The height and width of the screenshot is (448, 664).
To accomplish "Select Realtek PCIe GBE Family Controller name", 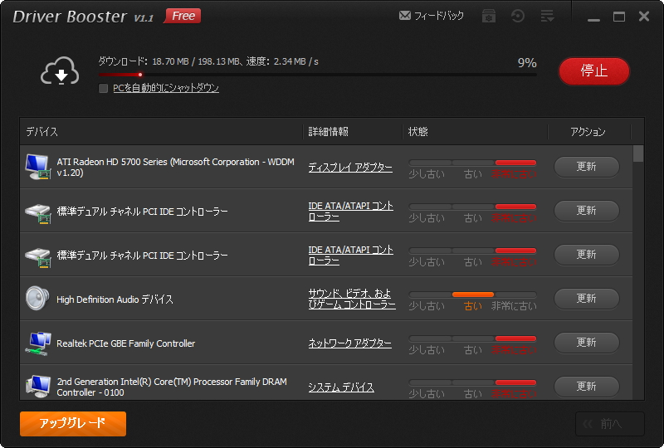I will point(126,343).
